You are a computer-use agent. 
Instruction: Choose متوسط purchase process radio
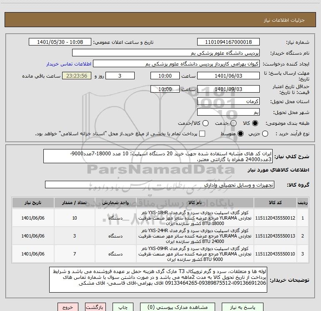click(241, 134)
